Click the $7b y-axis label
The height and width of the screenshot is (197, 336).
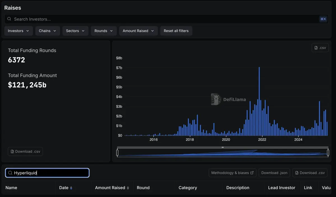pyautogui.click(x=119, y=68)
